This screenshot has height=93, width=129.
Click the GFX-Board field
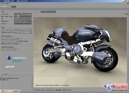23,21
